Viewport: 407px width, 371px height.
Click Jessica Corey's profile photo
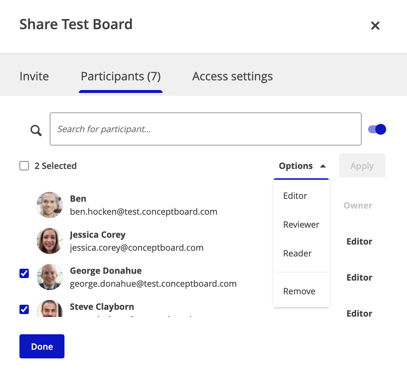(50, 241)
